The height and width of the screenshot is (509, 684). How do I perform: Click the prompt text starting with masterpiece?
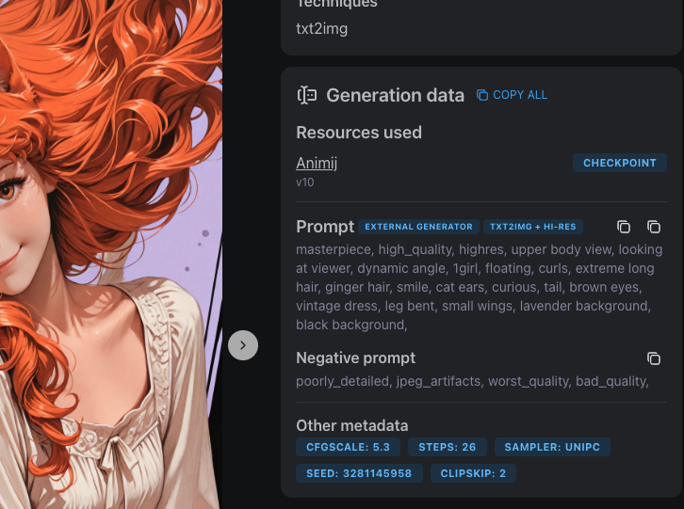(479, 287)
